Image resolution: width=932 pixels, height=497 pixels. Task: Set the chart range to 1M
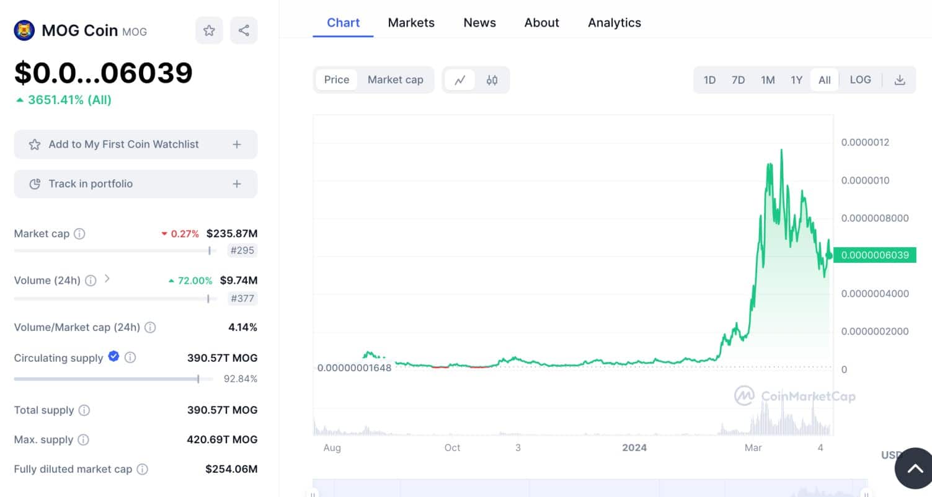click(768, 80)
